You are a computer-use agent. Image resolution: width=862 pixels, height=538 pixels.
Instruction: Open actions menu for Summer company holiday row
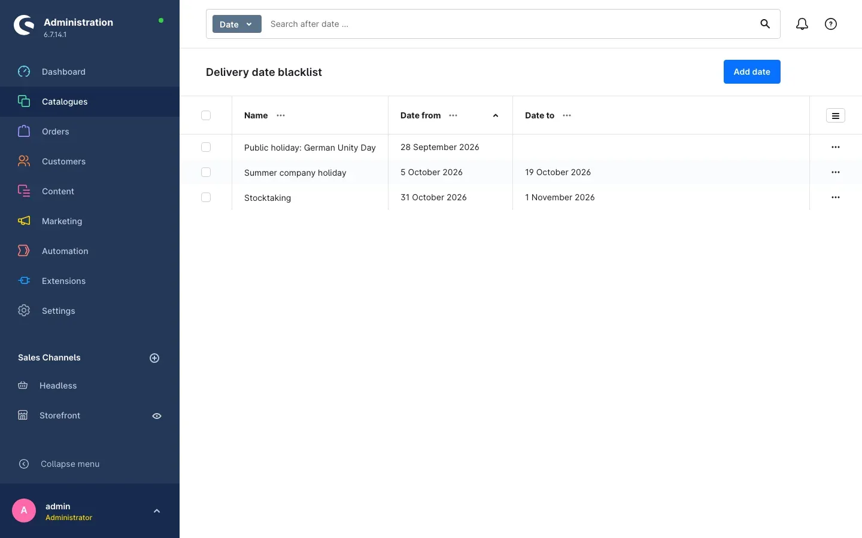(x=836, y=172)
